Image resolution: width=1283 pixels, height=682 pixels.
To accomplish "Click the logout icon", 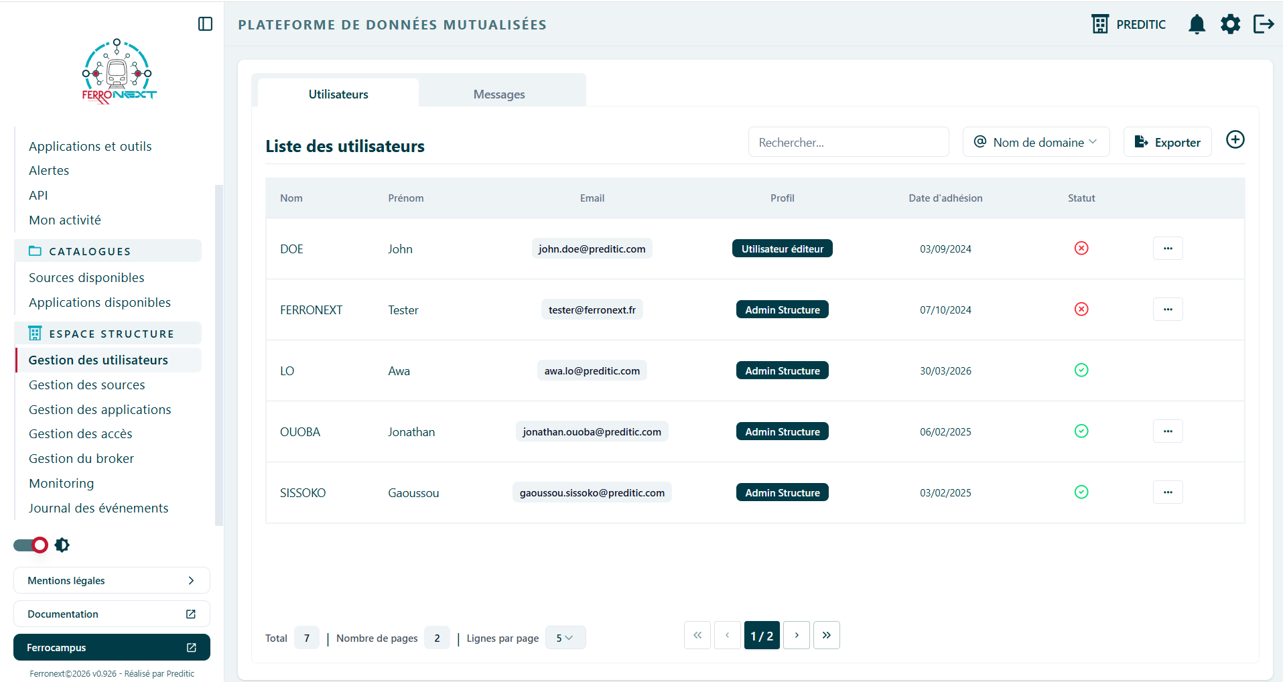I will 1264,24.
